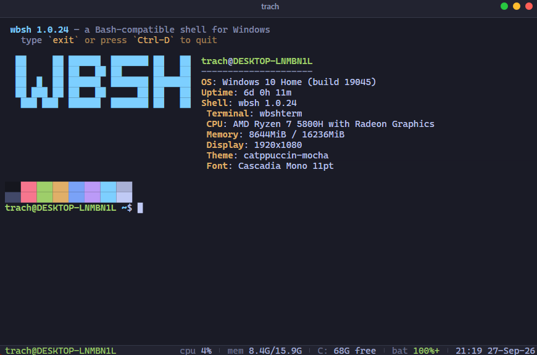Click the green swatch in the lower palette row

tap(44, 197)
